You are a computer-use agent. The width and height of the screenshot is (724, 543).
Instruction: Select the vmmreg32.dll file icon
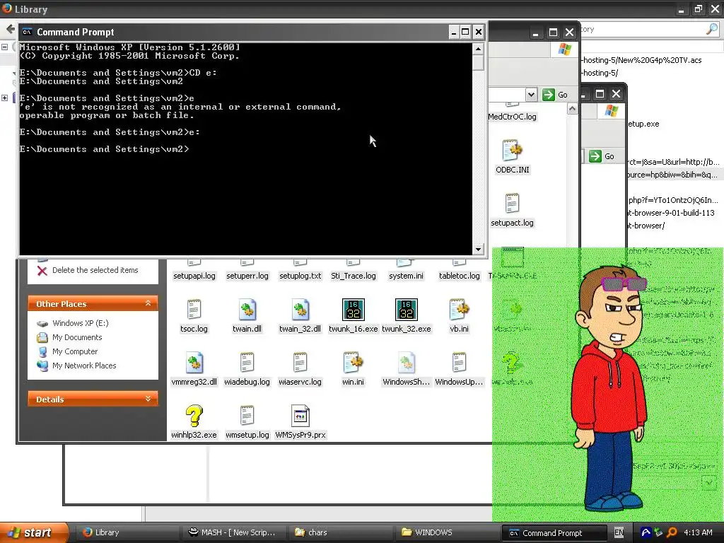194,363
